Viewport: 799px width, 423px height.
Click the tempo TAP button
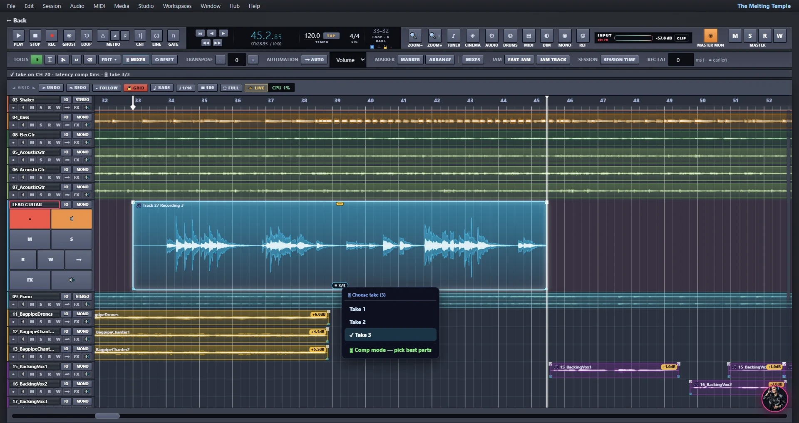[x=331, y=36]
